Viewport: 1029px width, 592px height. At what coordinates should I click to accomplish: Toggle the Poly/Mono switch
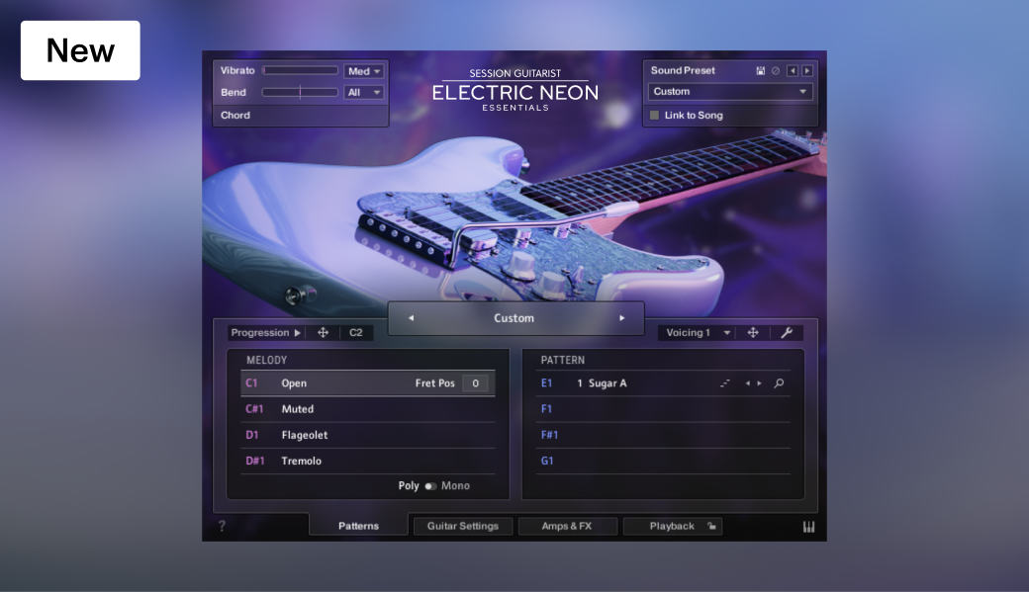point(430,486)
